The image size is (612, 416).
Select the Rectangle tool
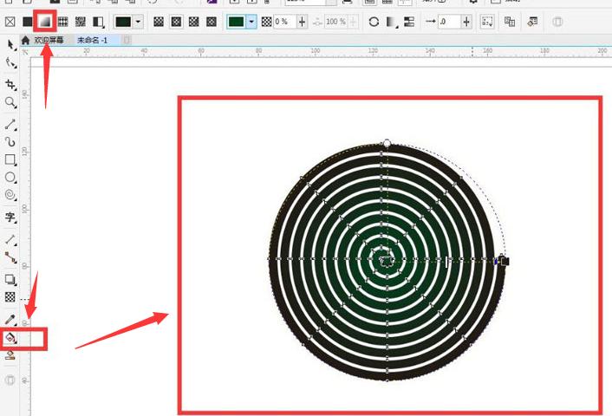click(10, 160)
